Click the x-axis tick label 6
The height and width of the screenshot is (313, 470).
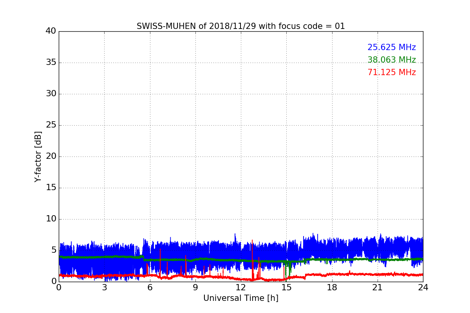150,288
